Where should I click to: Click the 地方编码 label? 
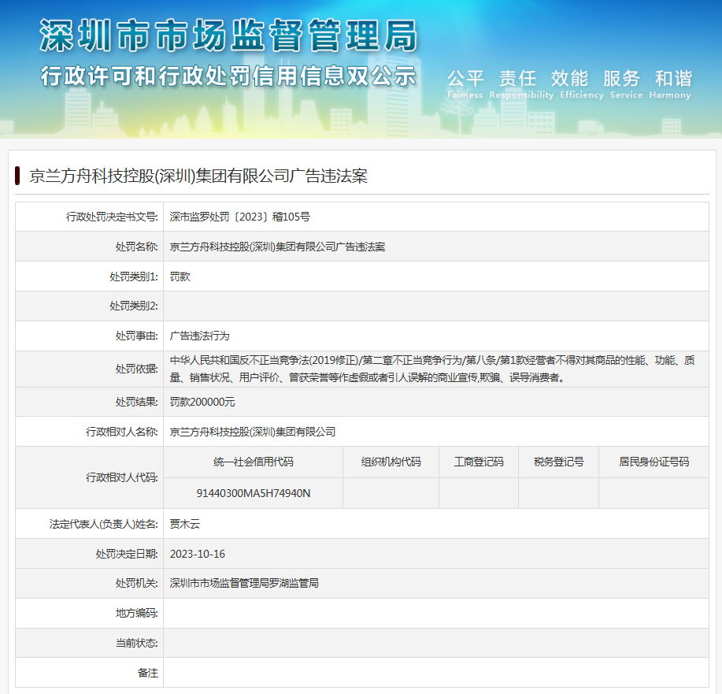click(137, 614)
